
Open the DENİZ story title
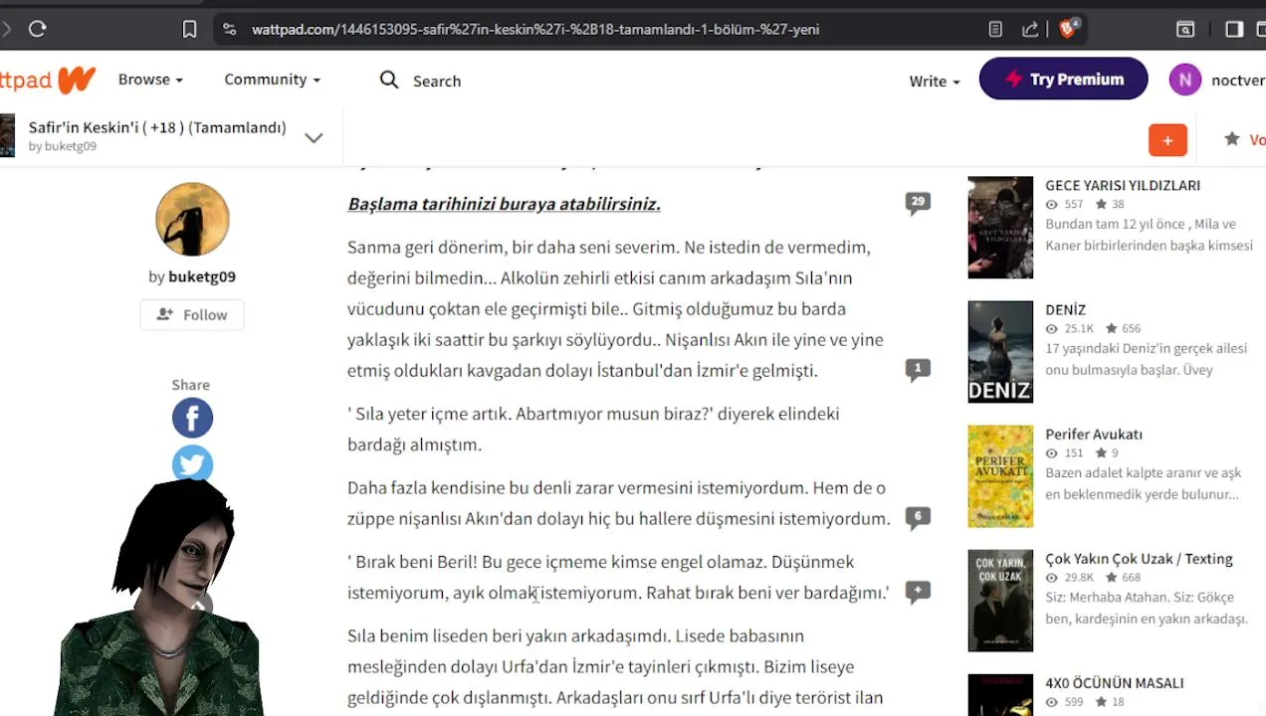pyautogui.click(x=1065, y=309)
